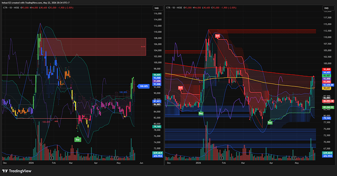Viewport: 337px width, 176px height.
Task: Click the 116,000 level on left price axis
Action: coord(158,14)
